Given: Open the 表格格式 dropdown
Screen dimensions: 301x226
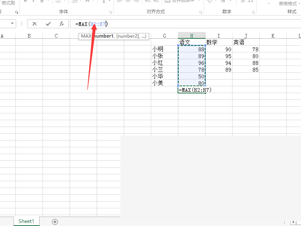Looking at the screenshot, I should [x=289, y=4].
